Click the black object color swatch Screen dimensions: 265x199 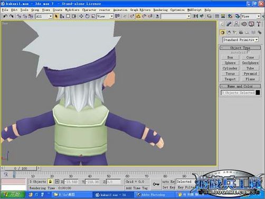258,92
